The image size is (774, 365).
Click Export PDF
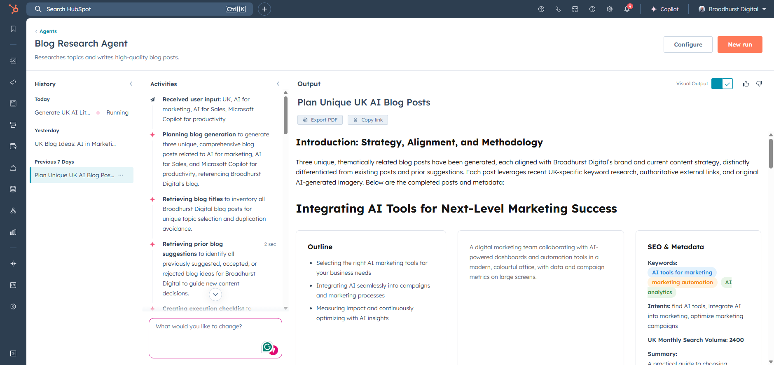[x=320, y=120]
